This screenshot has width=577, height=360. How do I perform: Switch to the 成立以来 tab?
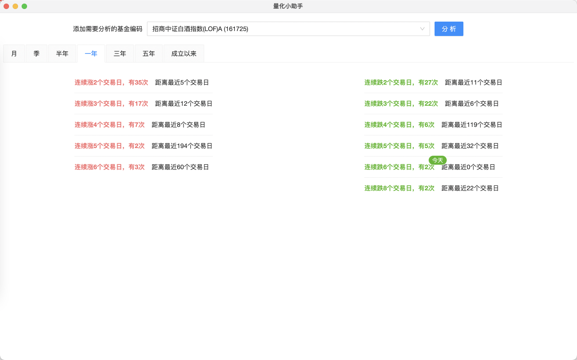tap(184, 54)
